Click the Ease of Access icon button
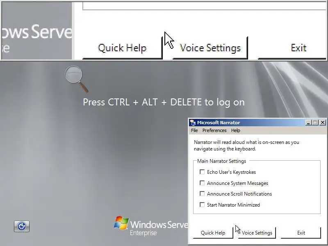The width and height of the screenshot is (328, 246). tap(22, 226)
